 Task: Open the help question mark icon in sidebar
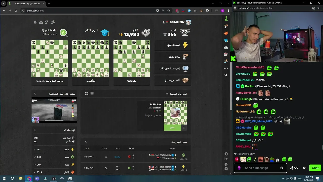pos(226,169)
